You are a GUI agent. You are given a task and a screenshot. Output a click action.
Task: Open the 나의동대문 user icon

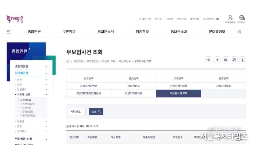click(230, 19)
